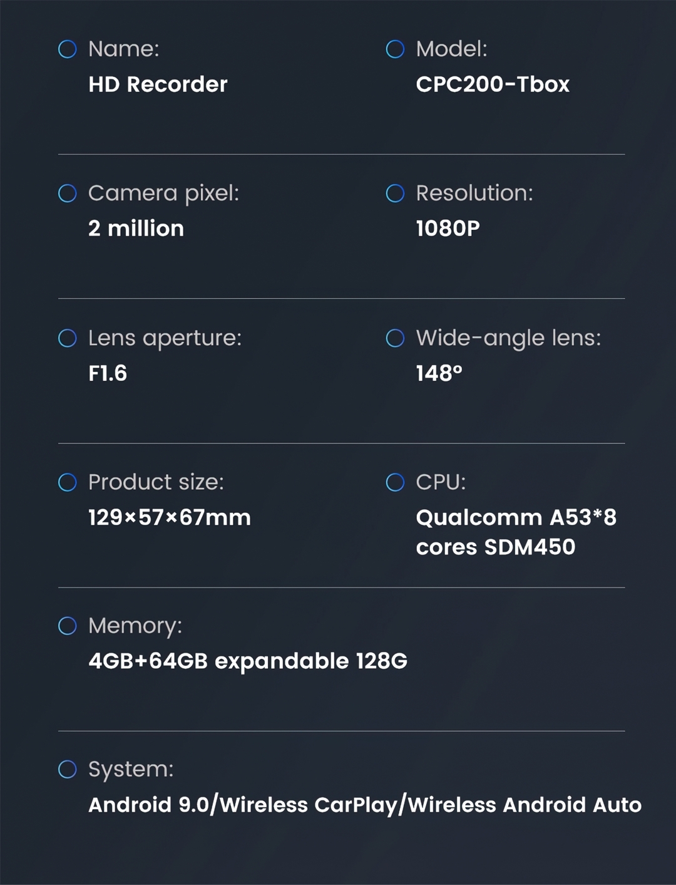Click the Android 9.0/Wireless CarPlay system text
This screenshot has width=676, height=885.
pos(364,805)
